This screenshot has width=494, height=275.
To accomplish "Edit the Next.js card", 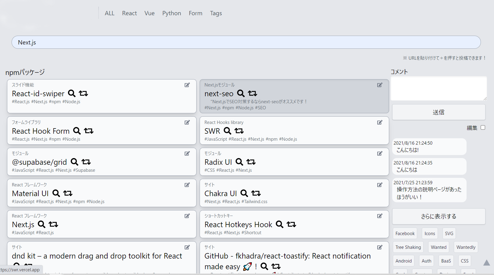I will pos(187,216).
